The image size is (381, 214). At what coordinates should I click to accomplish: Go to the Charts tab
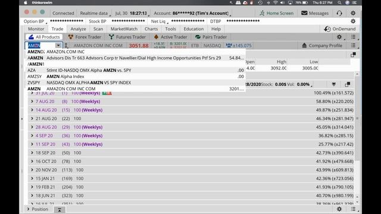coord(151,29)
